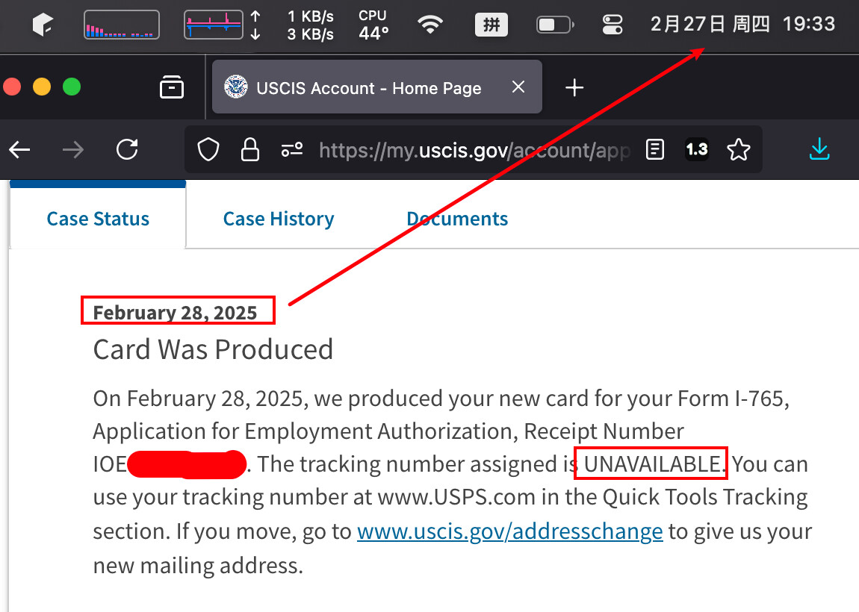Go back to the previous page
The image size is (859, 612).
[x=20, y=150]
